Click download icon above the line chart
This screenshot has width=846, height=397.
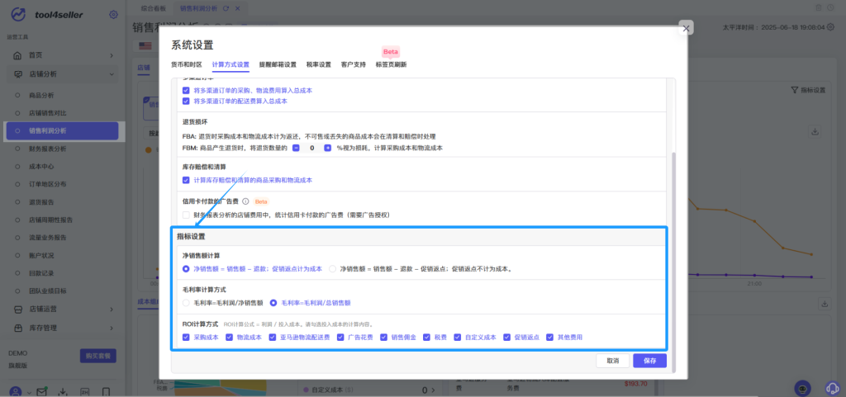[815, 131]
